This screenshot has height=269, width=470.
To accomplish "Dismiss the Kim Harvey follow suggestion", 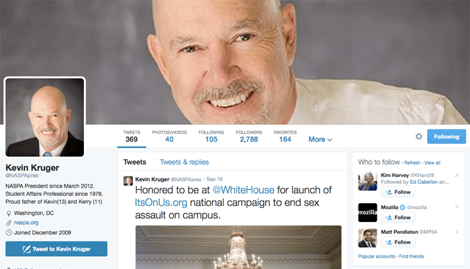I will point(457,175).
